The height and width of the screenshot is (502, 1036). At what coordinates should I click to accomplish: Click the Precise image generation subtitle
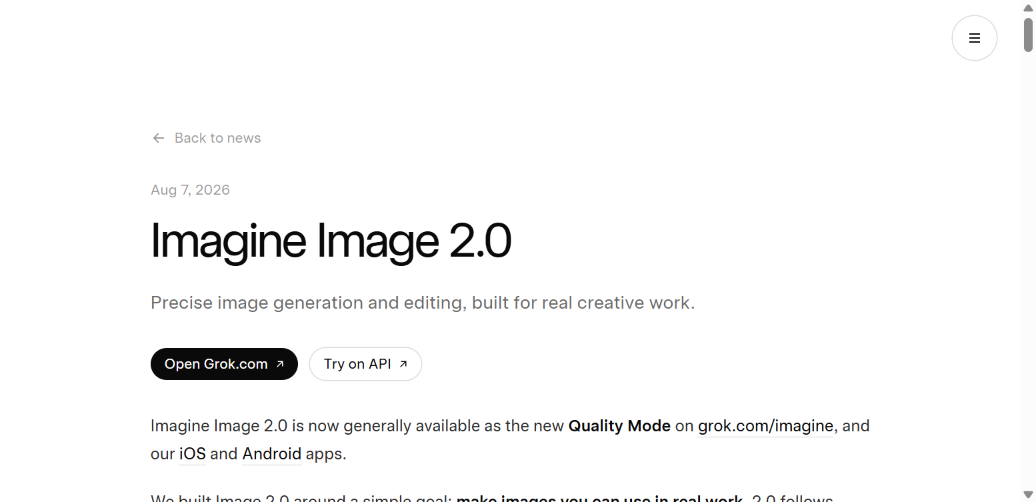423,303
